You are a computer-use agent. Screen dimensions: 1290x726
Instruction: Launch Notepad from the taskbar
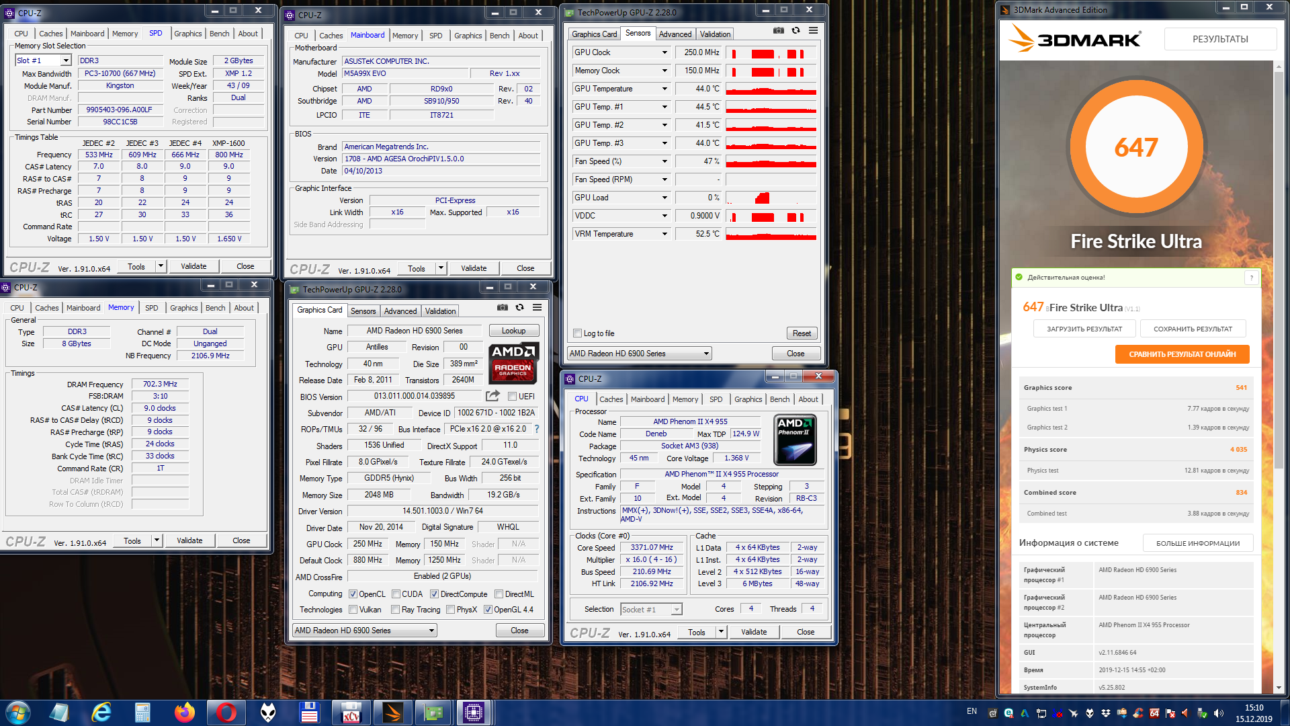pyautogui.click(x=59, y=713)
